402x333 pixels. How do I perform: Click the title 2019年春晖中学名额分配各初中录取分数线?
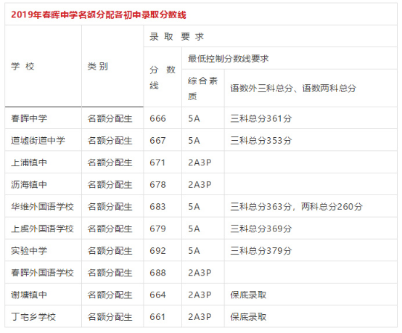pyautogui.click(x=99, y=15)
